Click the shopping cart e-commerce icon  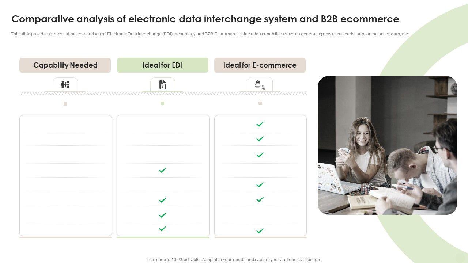click(260, 85)
